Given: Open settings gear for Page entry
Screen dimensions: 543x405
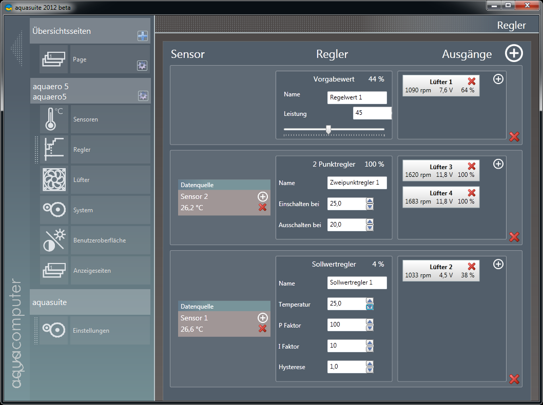Looking at the screenshot, I should click(142, 66).
